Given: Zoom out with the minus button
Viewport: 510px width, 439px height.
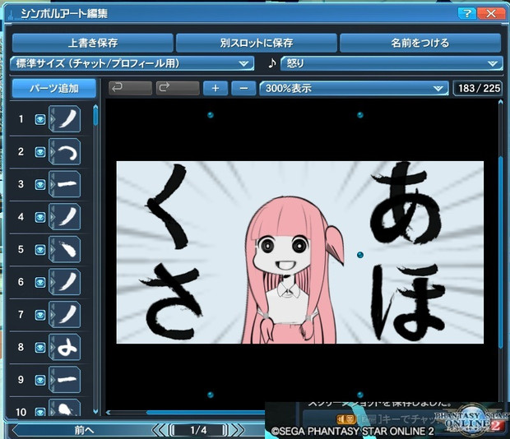Looking at the screenshot, I should (x=243, y=88).
